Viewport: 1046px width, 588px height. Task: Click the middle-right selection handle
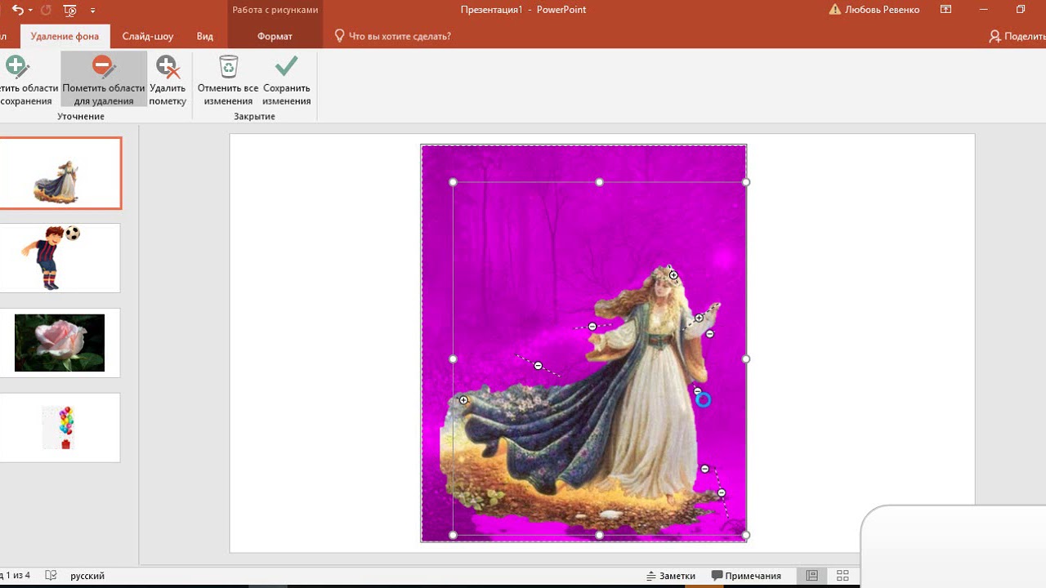tap(746, 359)
